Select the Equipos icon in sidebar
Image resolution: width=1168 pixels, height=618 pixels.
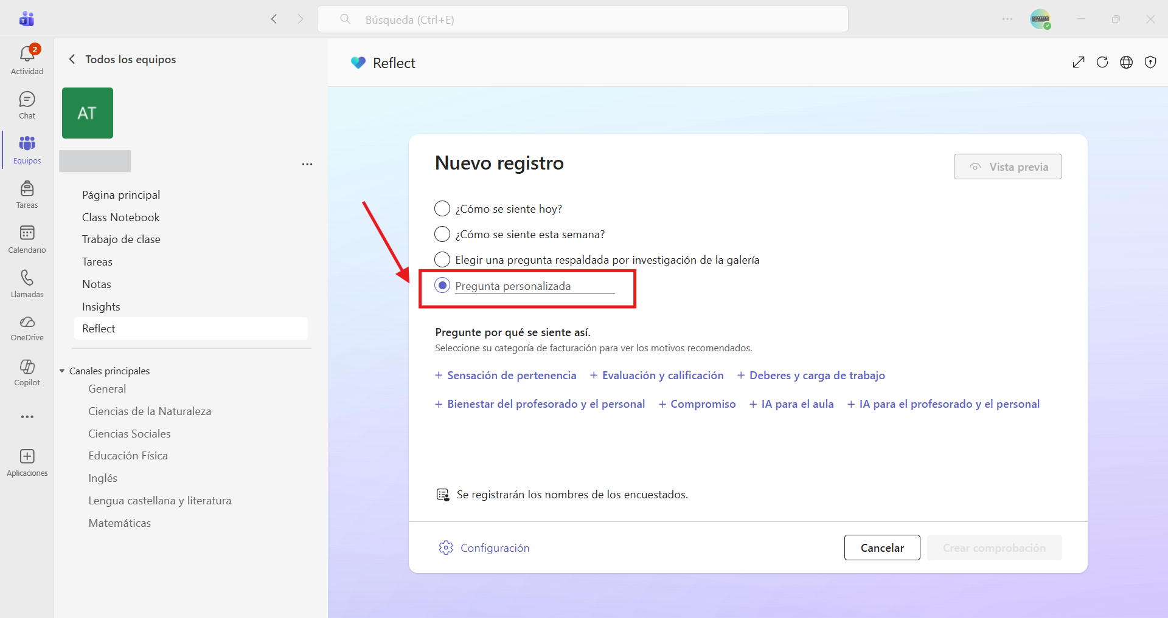pyautogui.click(x=27, y=149)
